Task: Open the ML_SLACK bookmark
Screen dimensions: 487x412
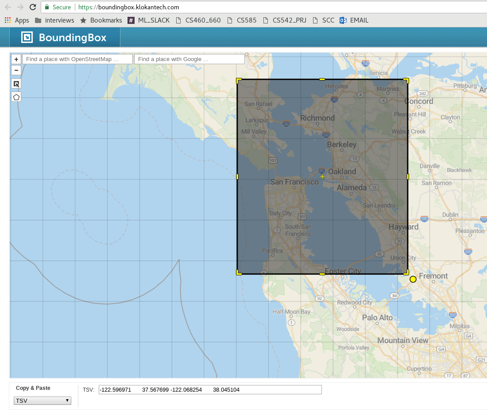Action: pos(149,20)
